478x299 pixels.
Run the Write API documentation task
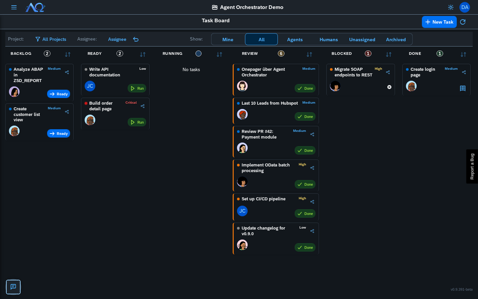[x=137, y=88]
